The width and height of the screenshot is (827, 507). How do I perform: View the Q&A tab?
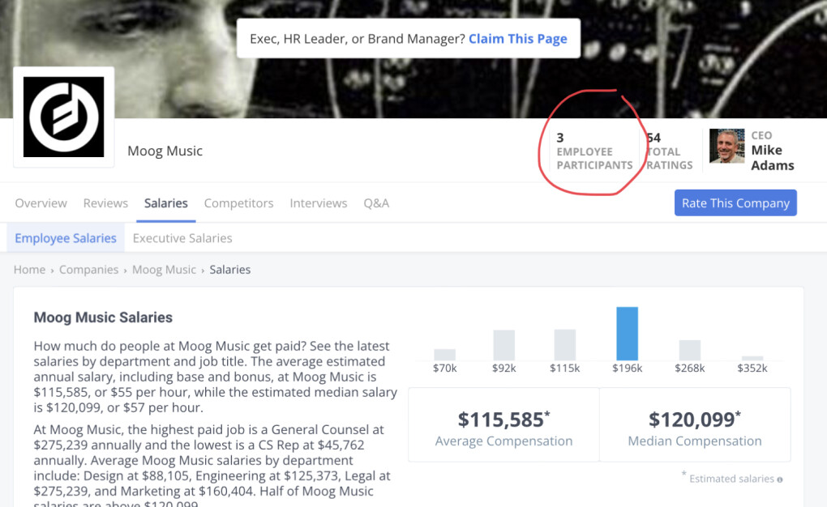[x=376, y=203]
